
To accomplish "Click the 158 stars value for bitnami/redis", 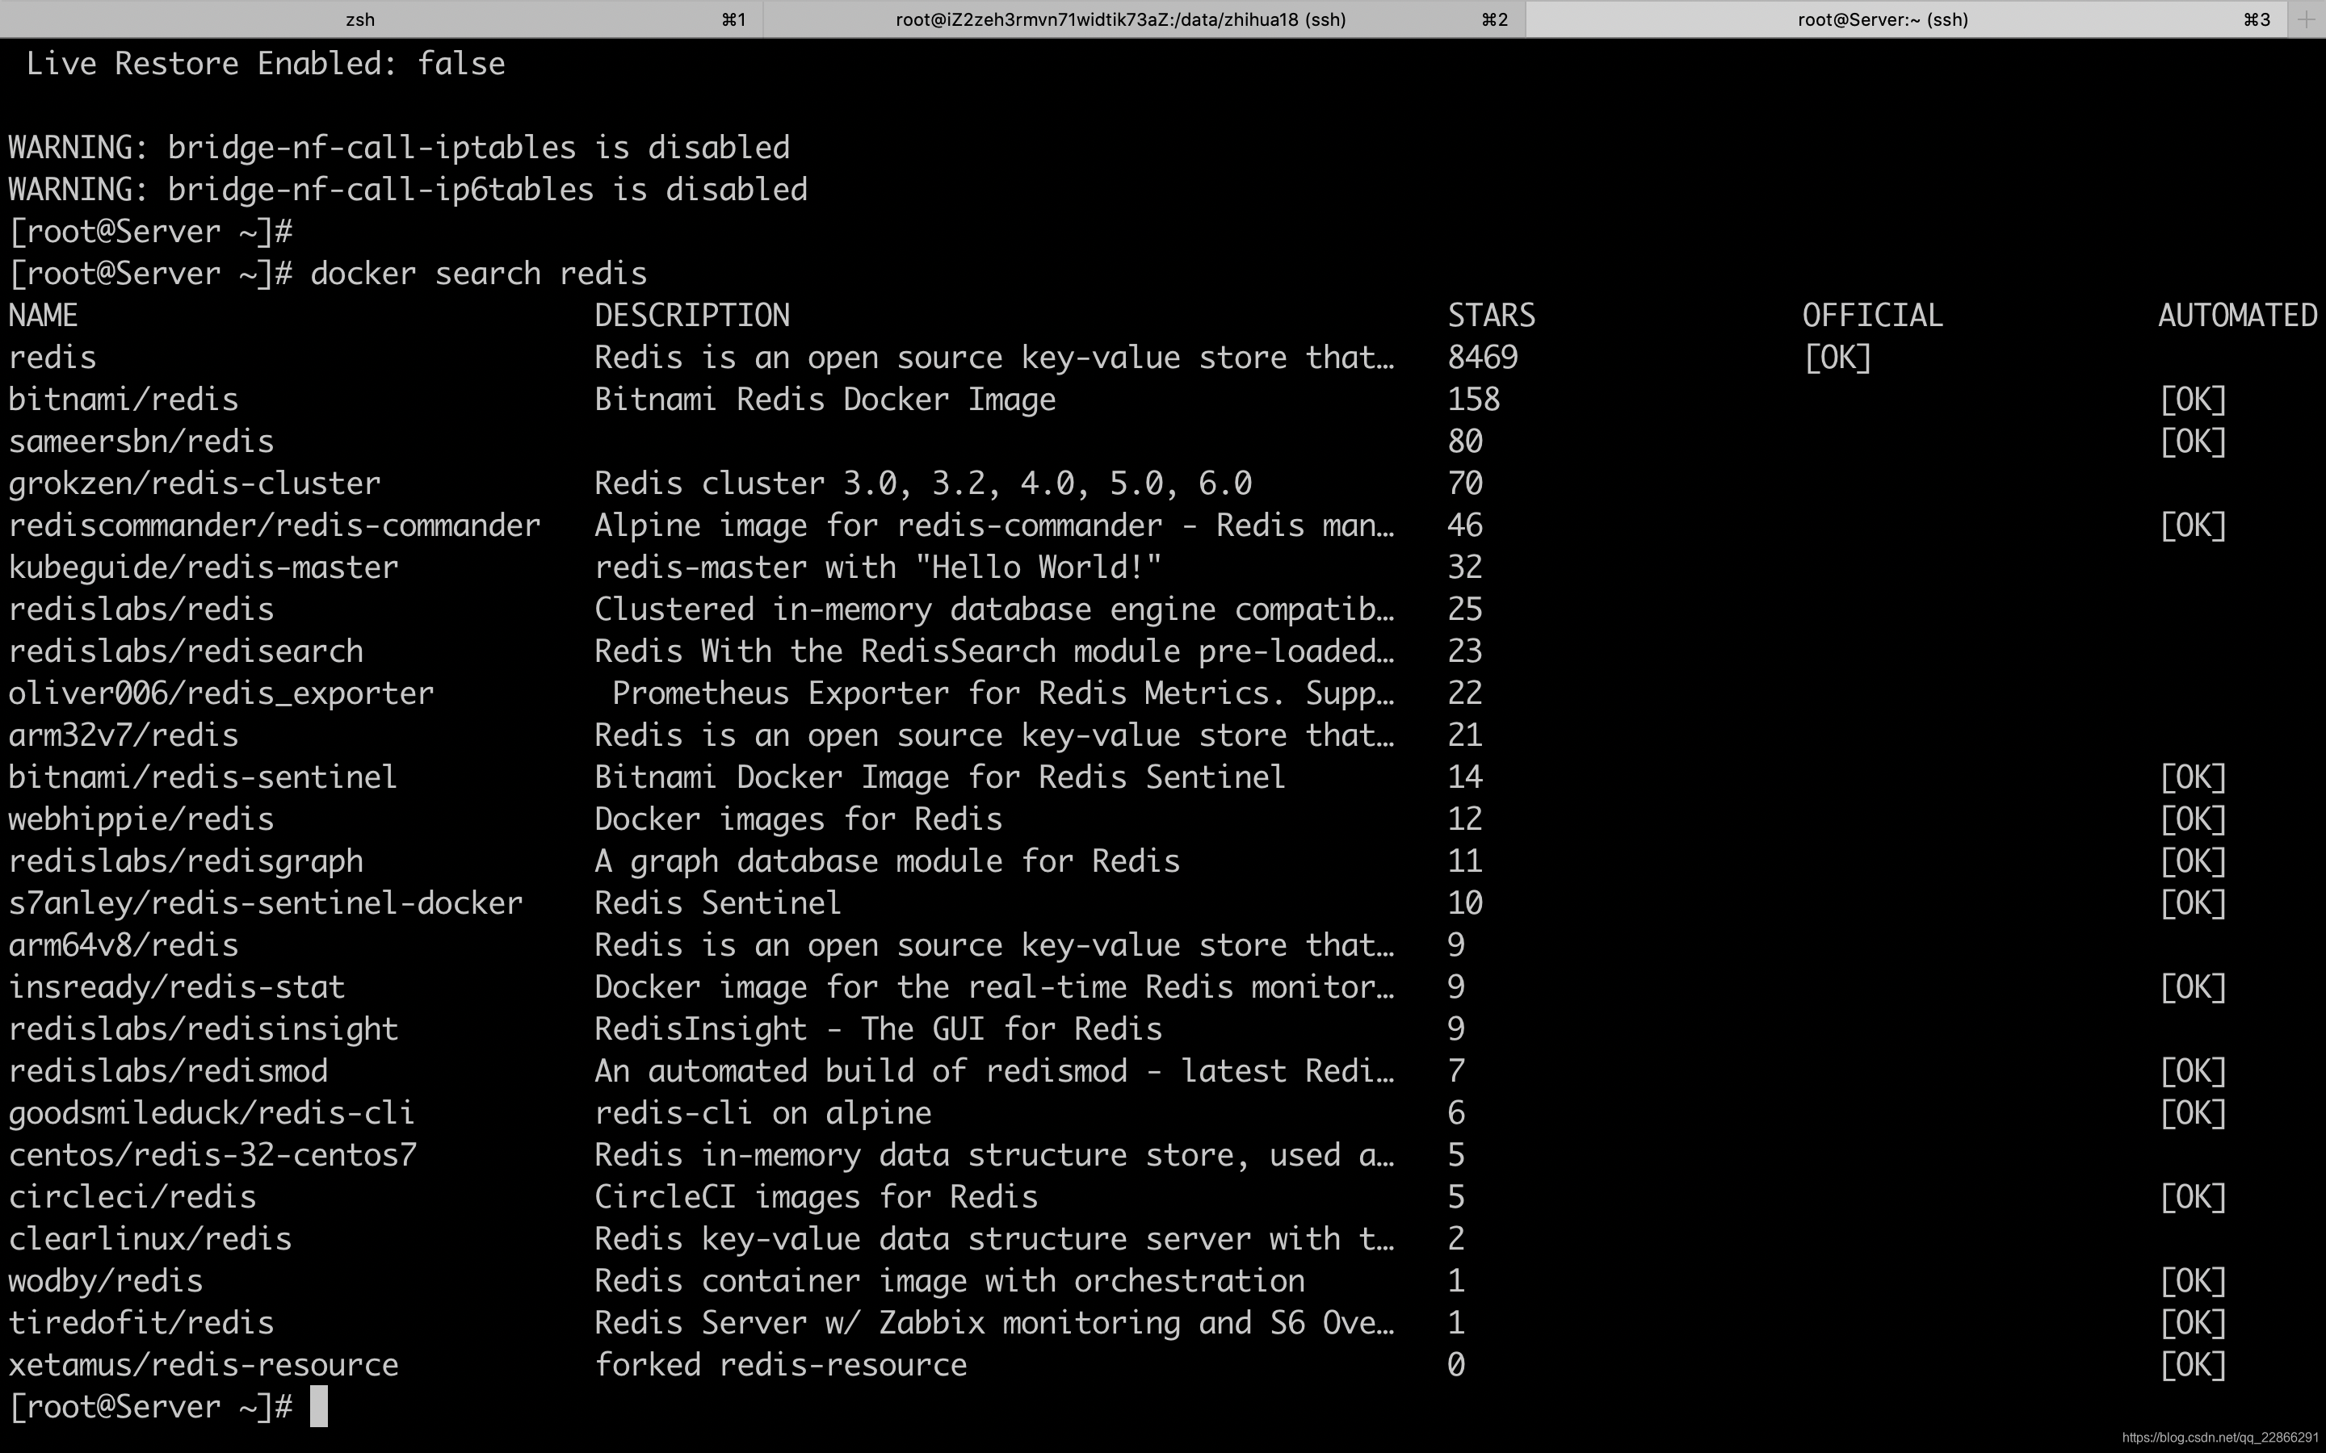I will point(1475,400).
